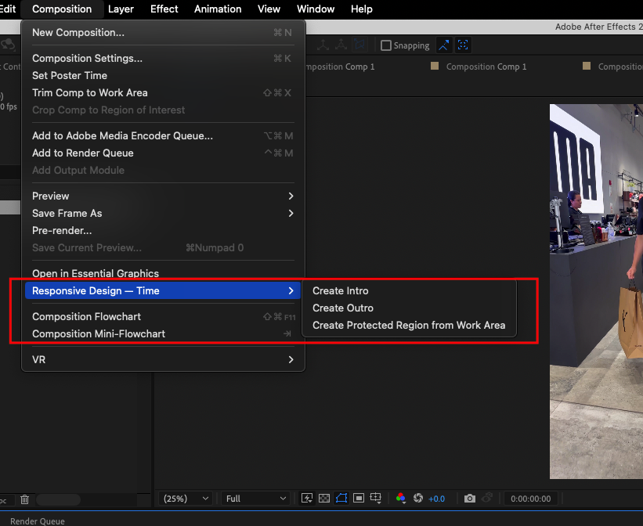
Task: Toggle the blue motion path button near Snapping
Action: [443, 45]
